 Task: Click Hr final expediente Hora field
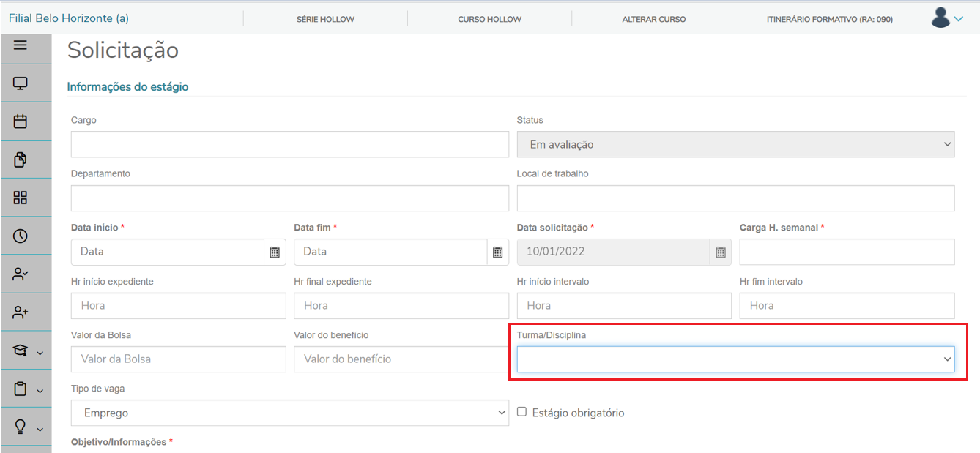(401, 306)
